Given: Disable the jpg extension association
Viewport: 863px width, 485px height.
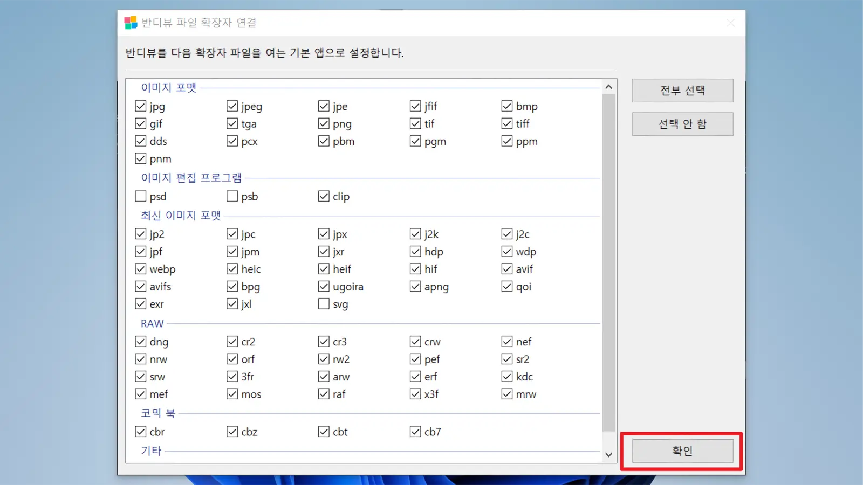Looking at the screenshot, I should tap(140, 106).
